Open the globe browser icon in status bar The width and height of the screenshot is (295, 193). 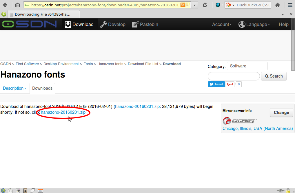coord(3,191)
